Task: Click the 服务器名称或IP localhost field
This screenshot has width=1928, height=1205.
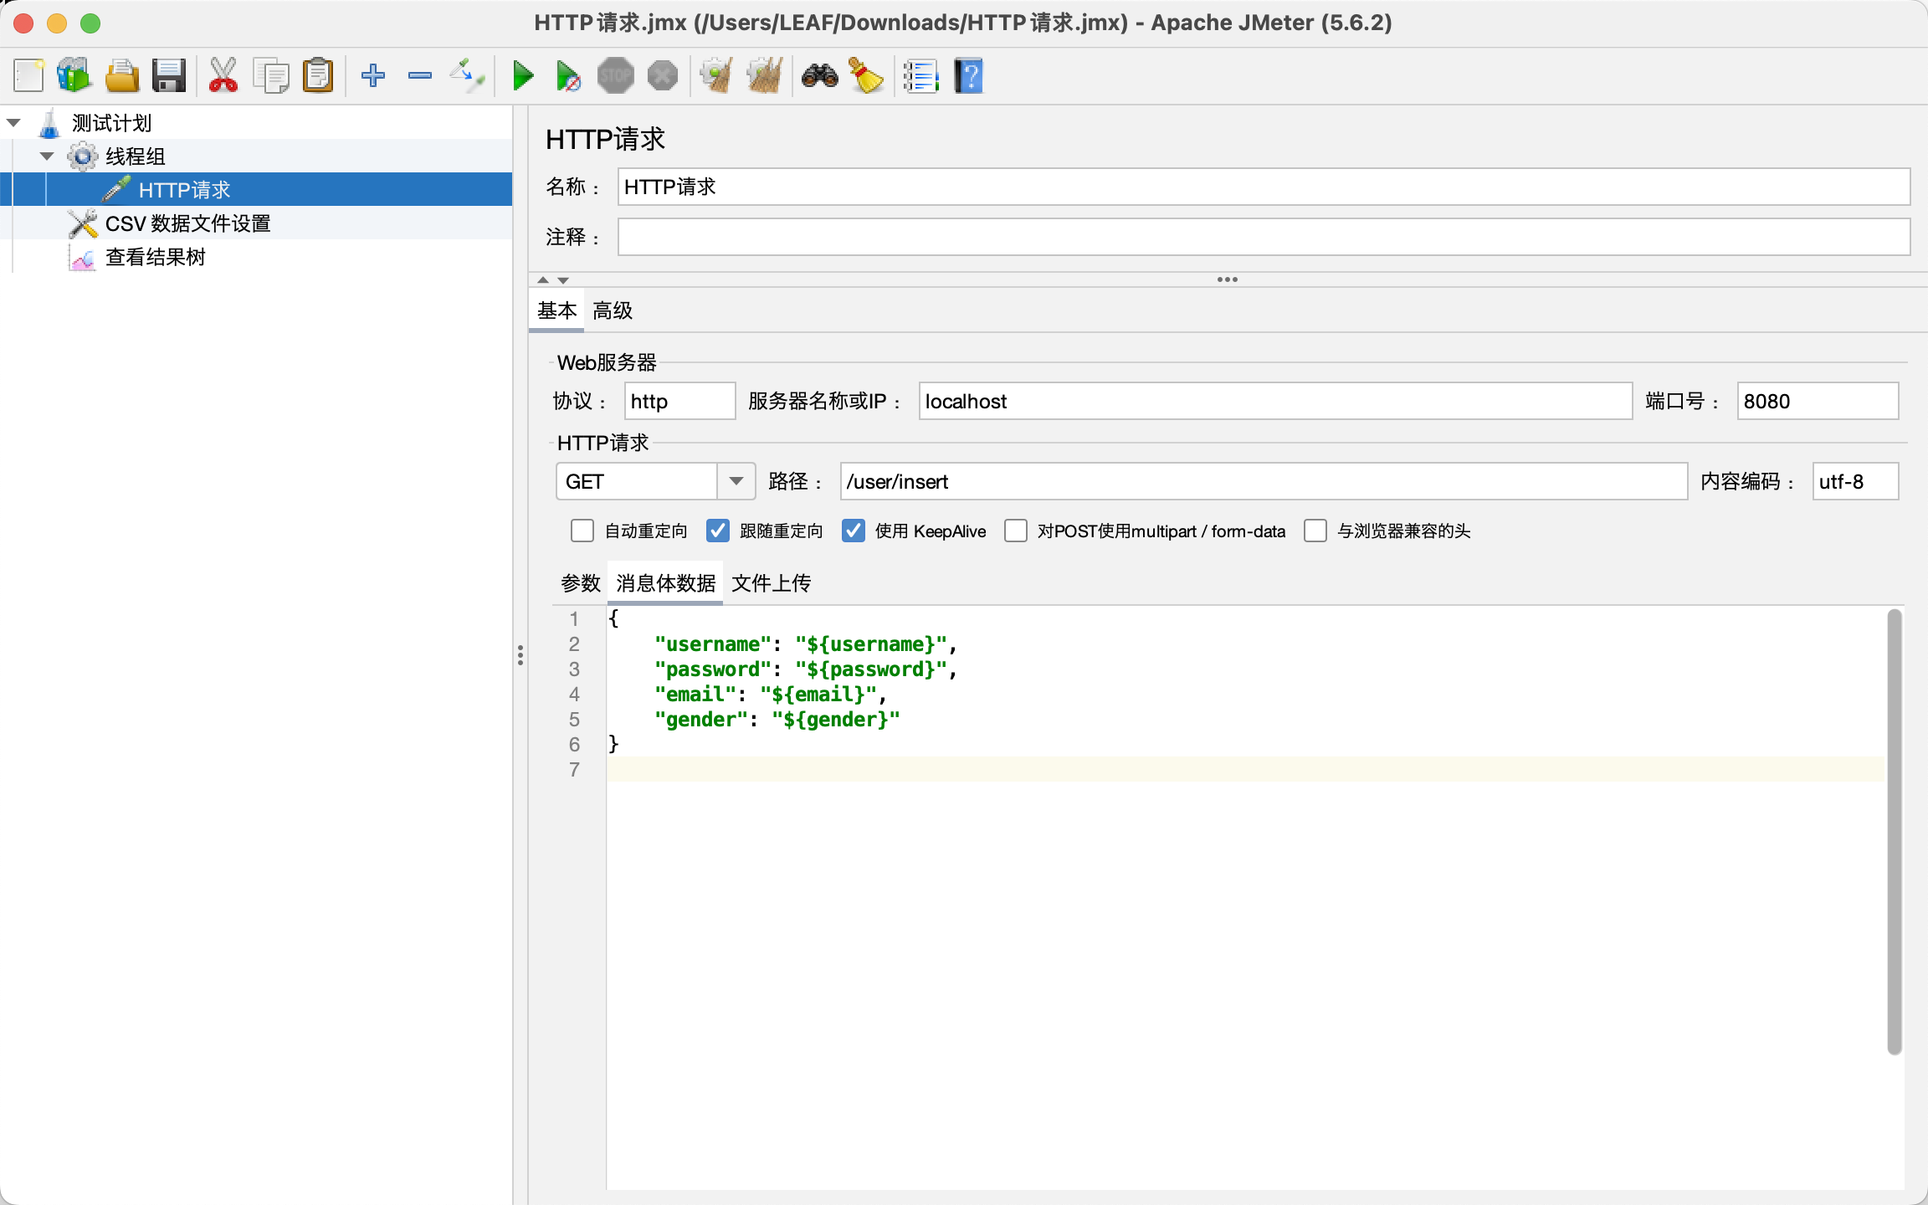Action: click(x=1275, y=401)
